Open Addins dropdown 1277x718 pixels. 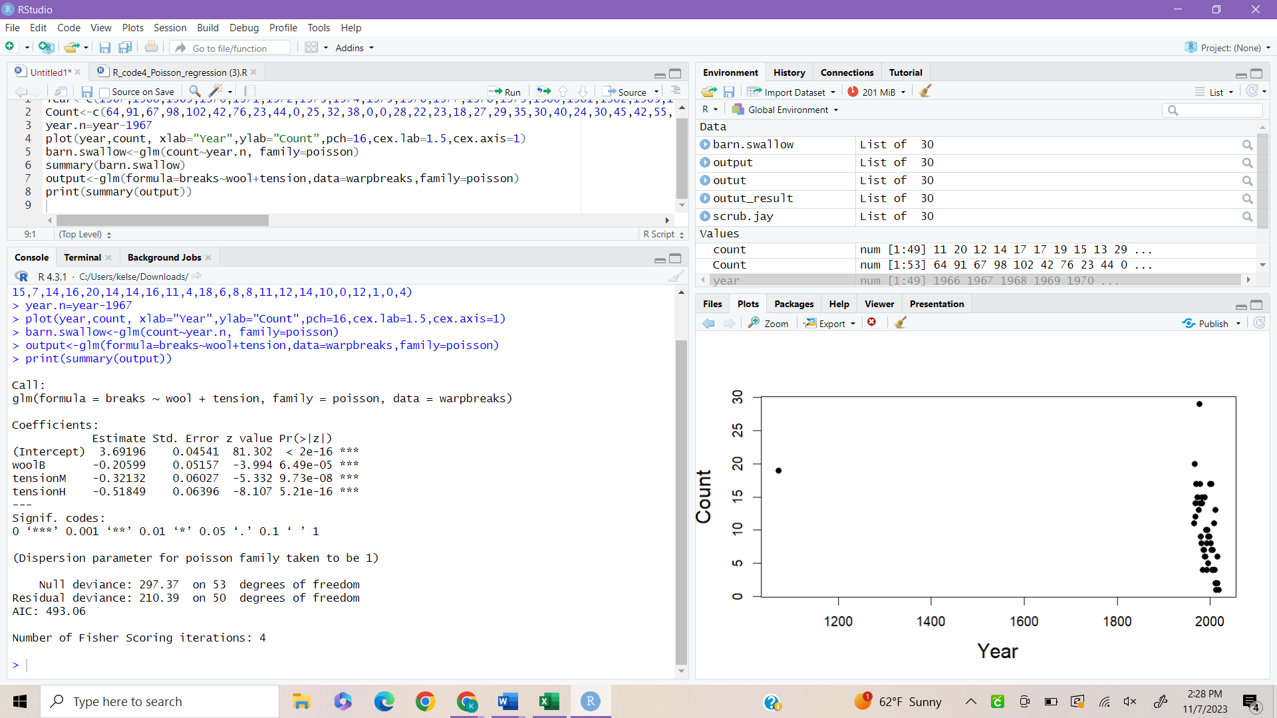point(355,48)
